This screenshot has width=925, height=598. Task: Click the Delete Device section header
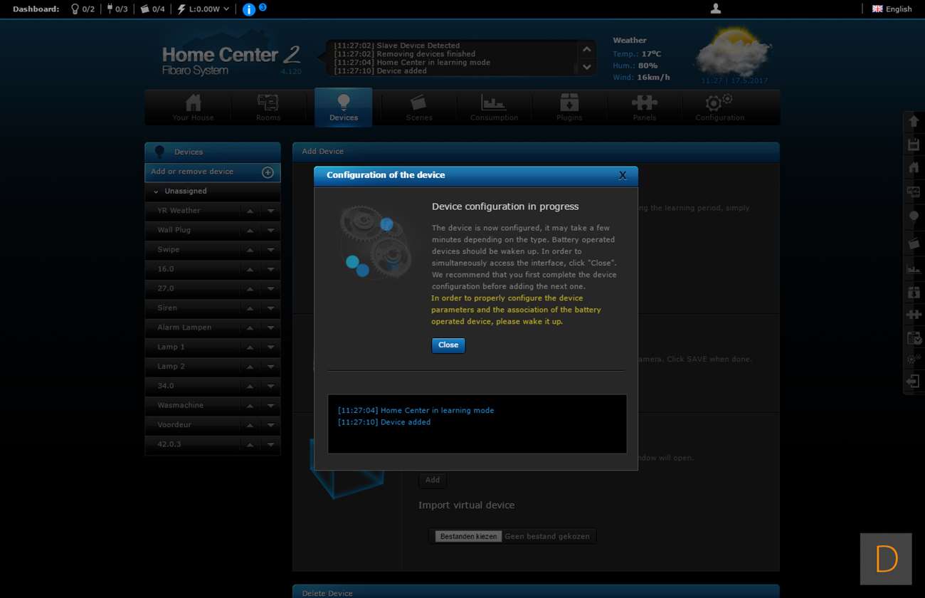[536, 592]
